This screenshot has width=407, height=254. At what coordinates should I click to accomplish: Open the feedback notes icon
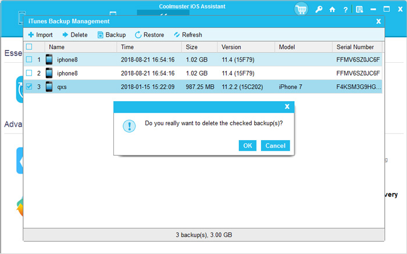(359, 10)
